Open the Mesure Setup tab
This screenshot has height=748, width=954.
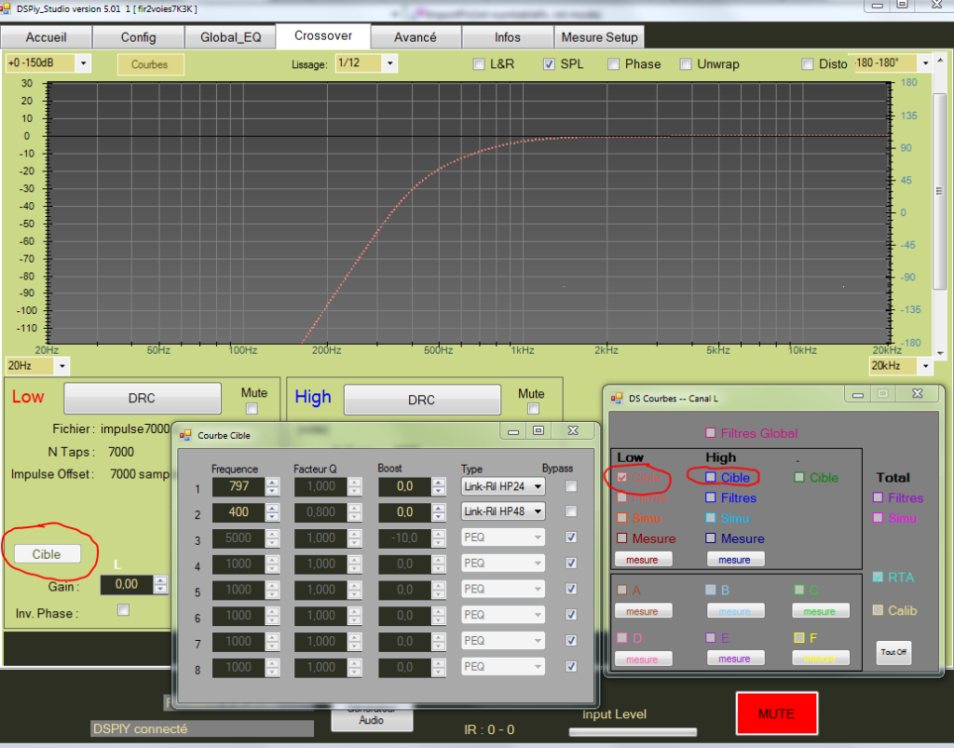tap(599, 37)
